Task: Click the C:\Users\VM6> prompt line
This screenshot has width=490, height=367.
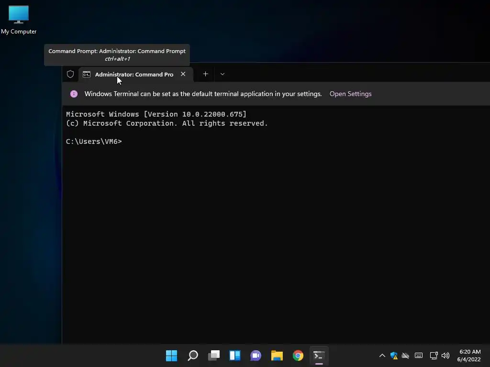Action: (x=94, y=141)
